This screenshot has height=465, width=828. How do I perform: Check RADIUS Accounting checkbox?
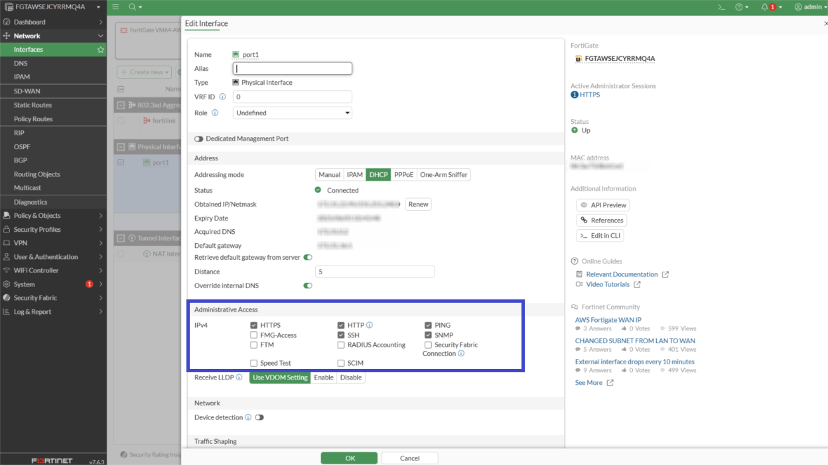tap(341, 345)
